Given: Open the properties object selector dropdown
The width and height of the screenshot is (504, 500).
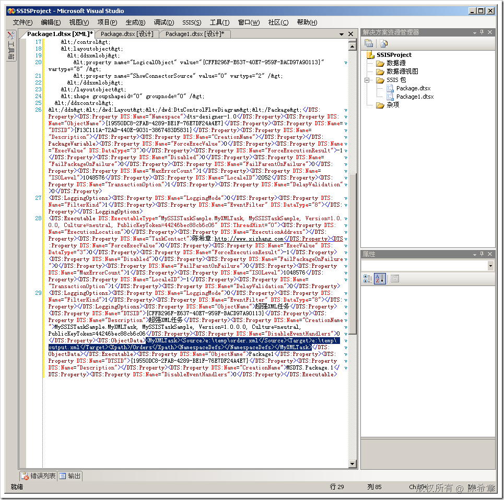Looking at the screenshot, I should click(490, 266).
